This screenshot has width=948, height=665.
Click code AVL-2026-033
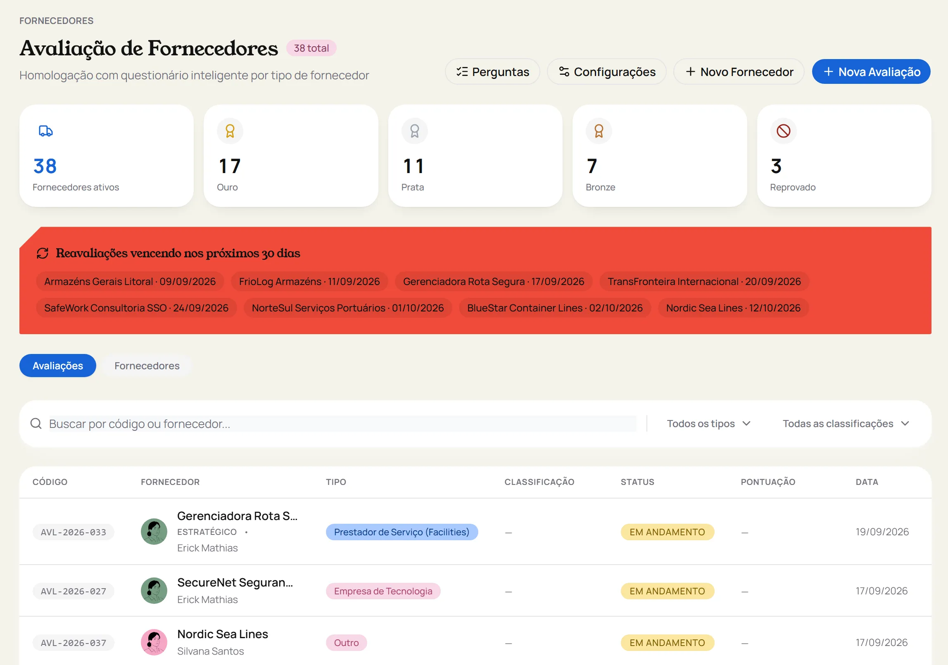74,532
